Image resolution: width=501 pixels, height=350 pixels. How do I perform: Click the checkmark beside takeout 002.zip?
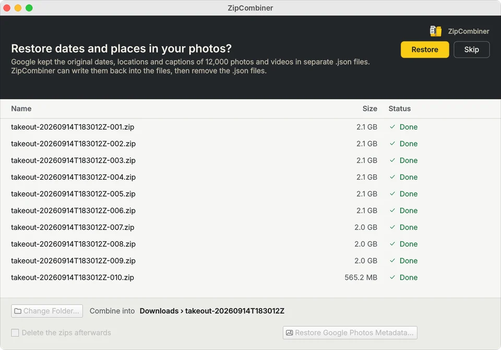(392, 144)
